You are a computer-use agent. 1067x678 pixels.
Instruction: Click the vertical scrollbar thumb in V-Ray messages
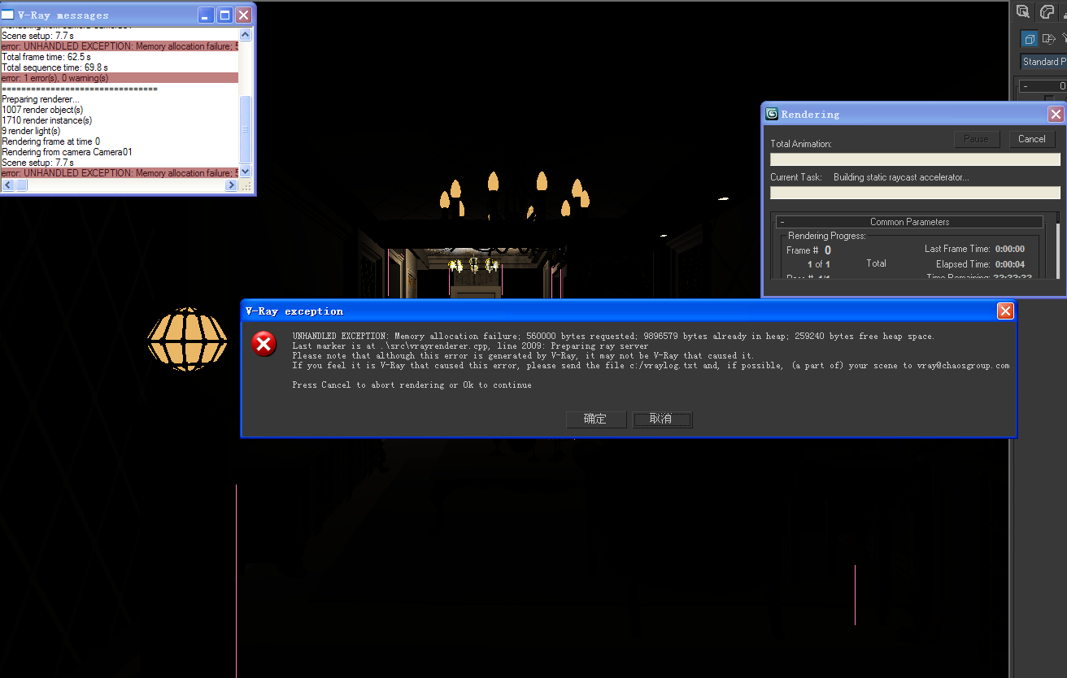(246, 128)
